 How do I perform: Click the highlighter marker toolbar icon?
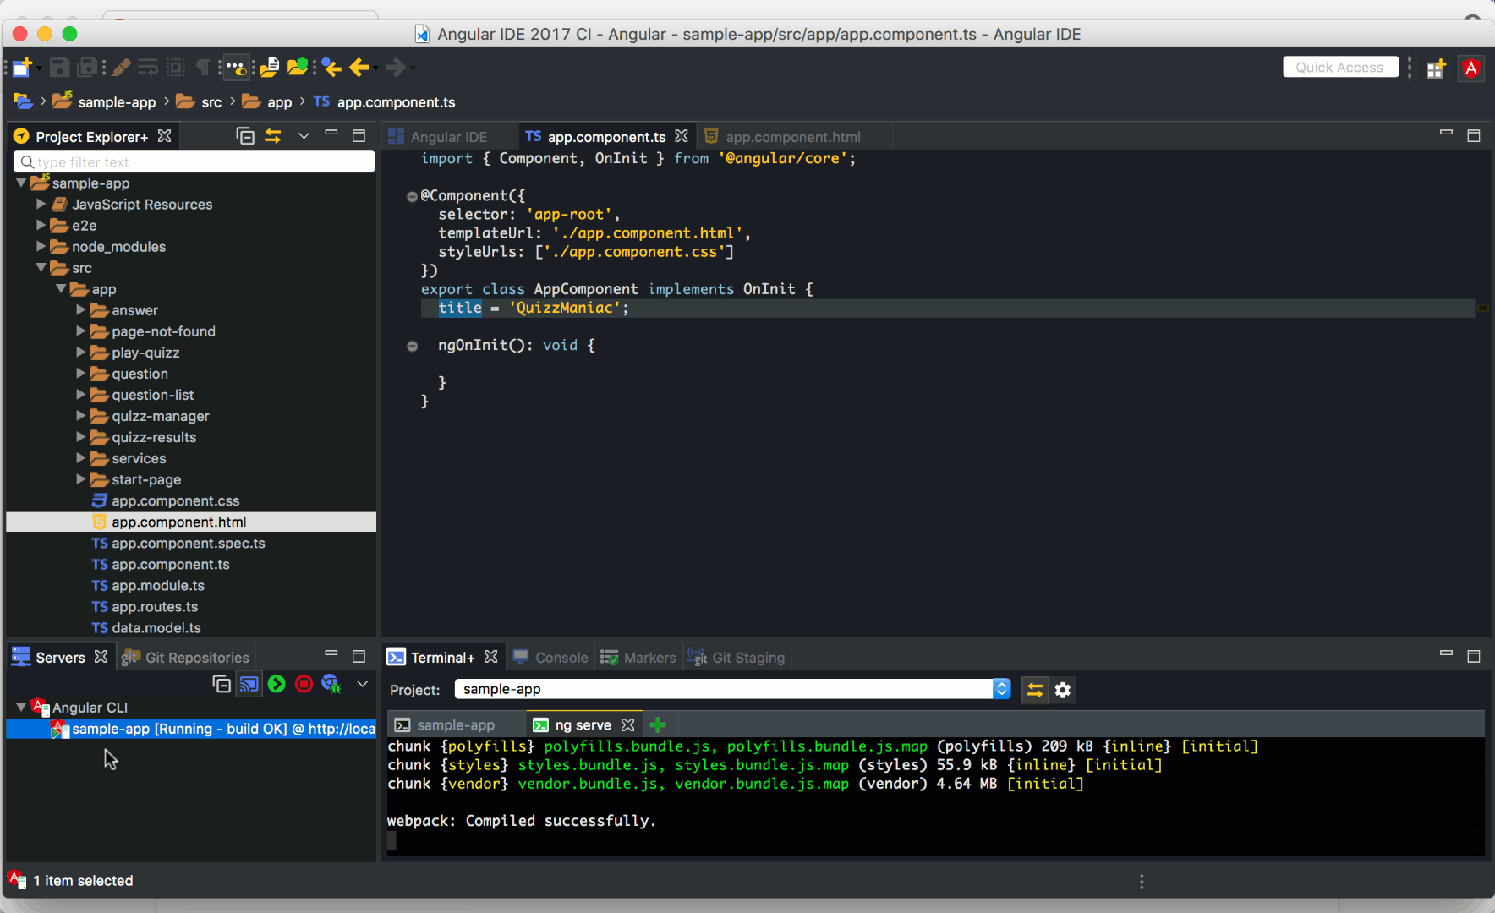click(x=122, y=68)
